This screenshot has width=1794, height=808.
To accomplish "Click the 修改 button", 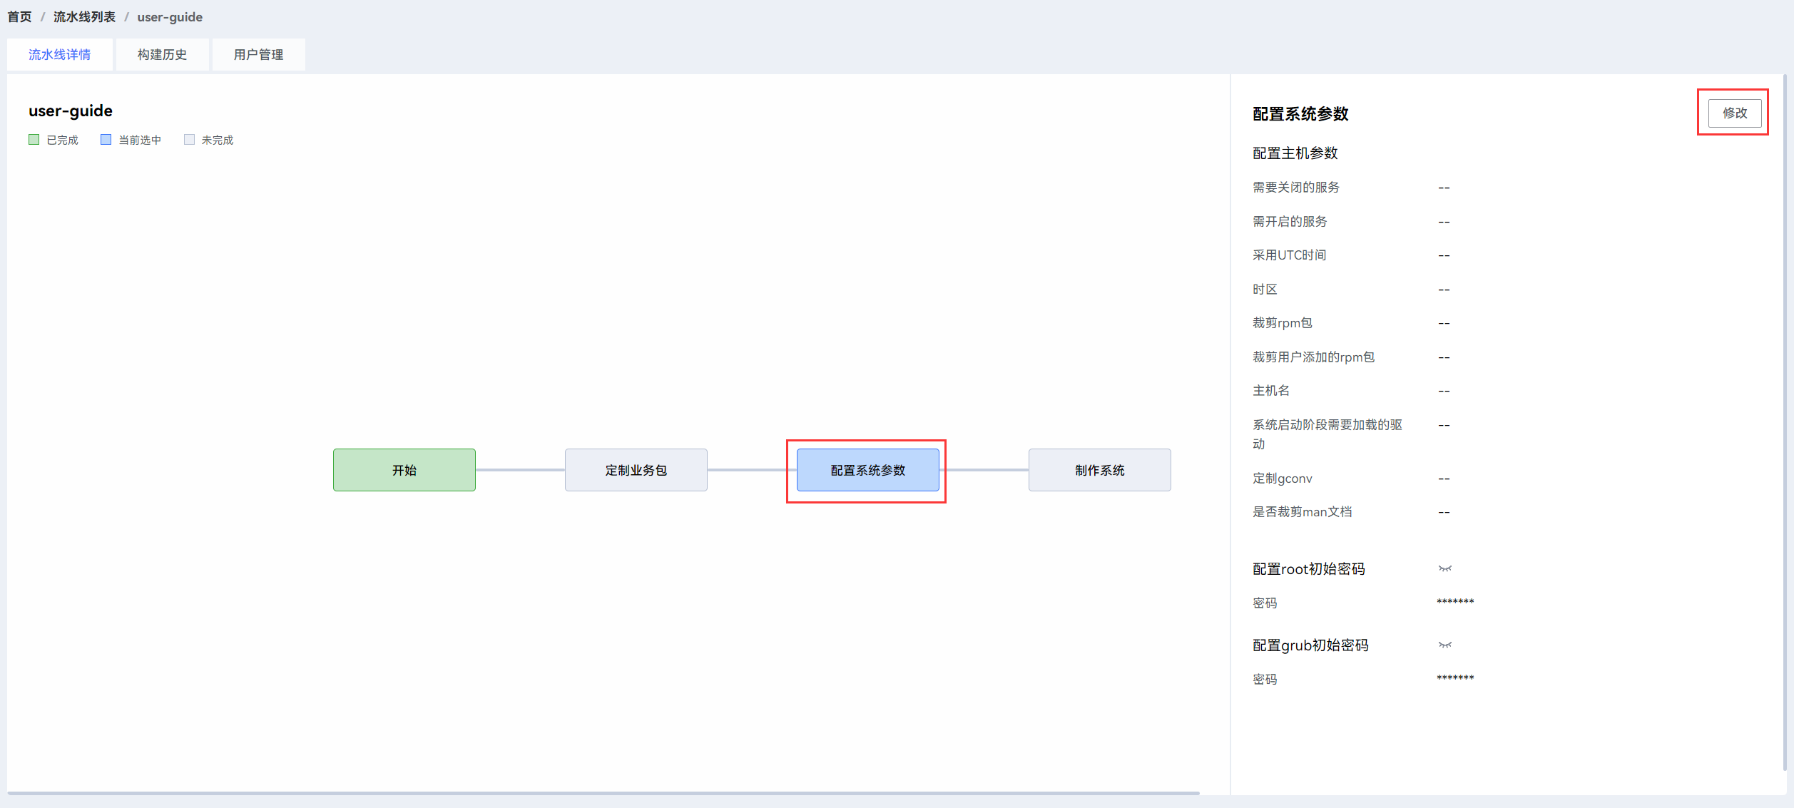I will (x=1734, y=113).
